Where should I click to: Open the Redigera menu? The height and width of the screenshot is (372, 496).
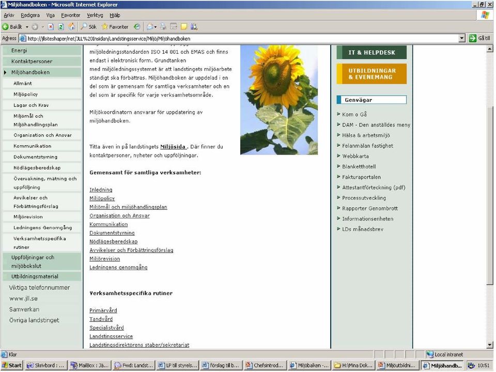pyautogui.click(x=30, y=15)
